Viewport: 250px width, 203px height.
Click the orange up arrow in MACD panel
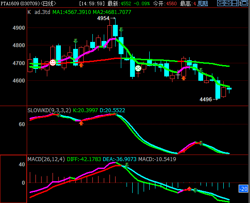(189, 189)
